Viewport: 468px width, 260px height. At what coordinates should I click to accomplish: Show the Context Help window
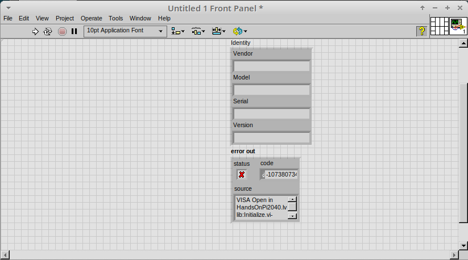[422, 31]
